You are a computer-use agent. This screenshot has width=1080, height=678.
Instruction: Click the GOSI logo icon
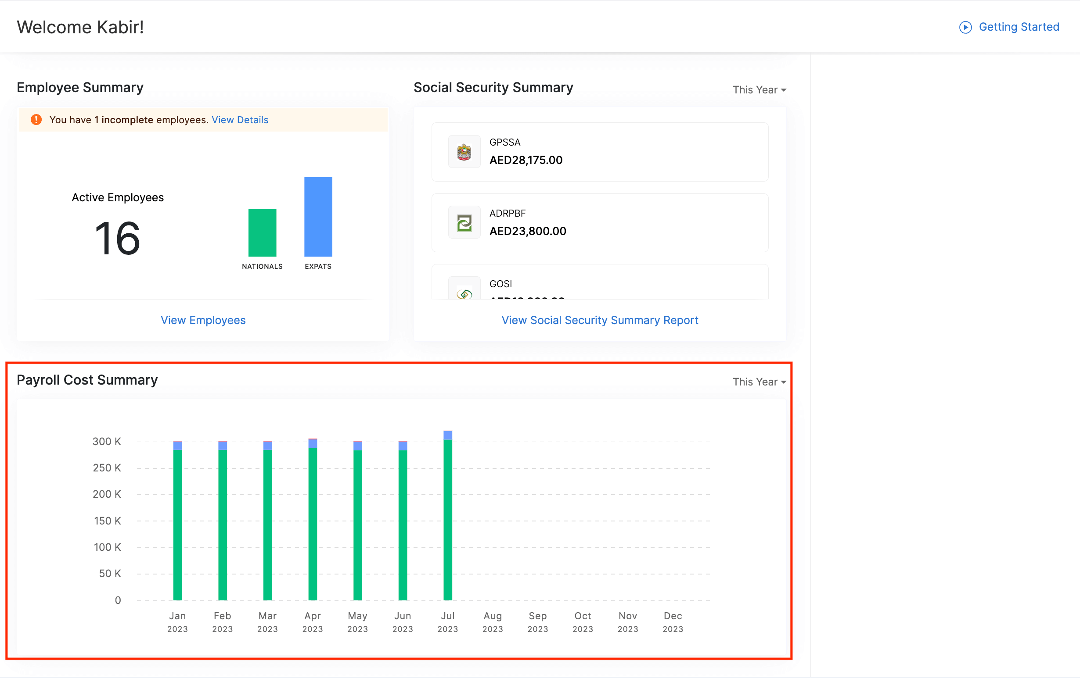[464, 293]
